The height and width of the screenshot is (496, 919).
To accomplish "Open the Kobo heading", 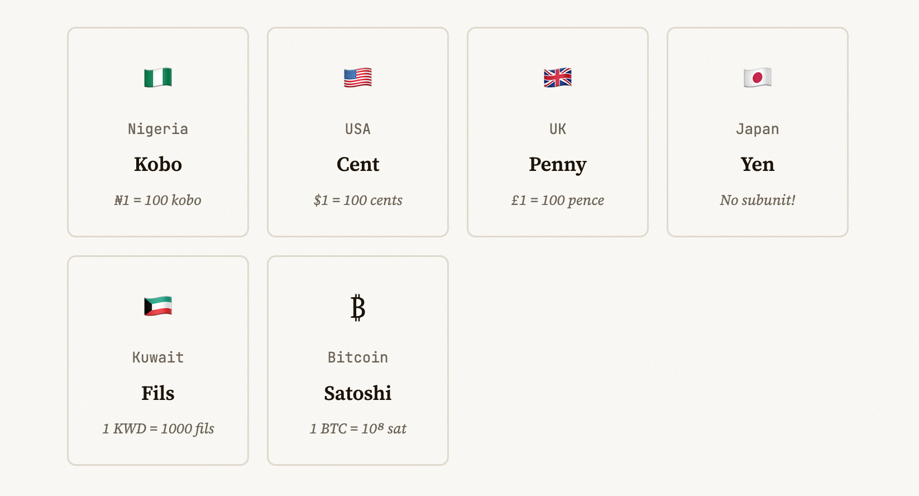I will tap(158, 164).
